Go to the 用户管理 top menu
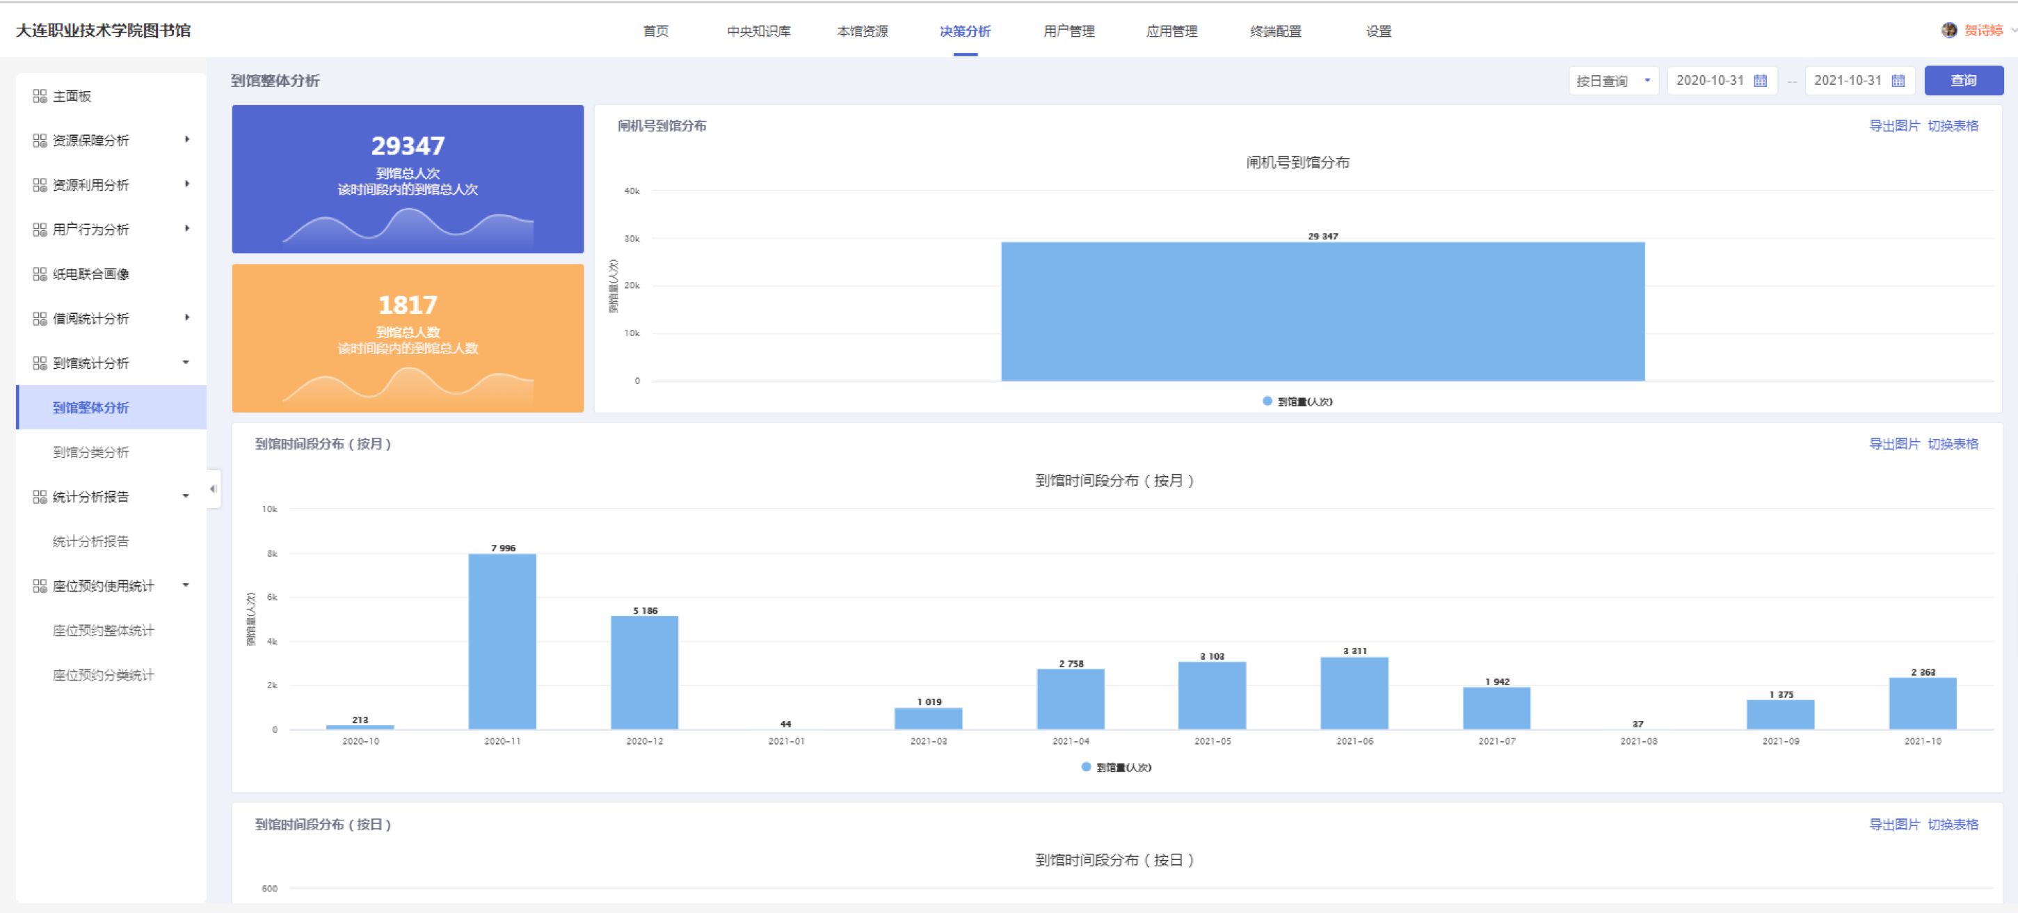This screenshot has height=913, width=2018. pyautogui.click(x=1068, y=31)
